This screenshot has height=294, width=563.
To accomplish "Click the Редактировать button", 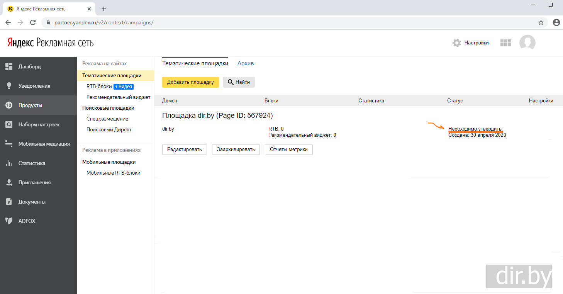I will tap(185, 150).
